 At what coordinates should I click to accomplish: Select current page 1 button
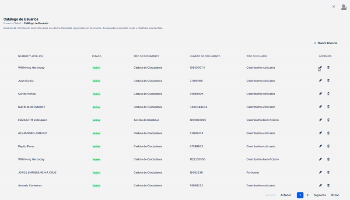[x=300, y=195]
